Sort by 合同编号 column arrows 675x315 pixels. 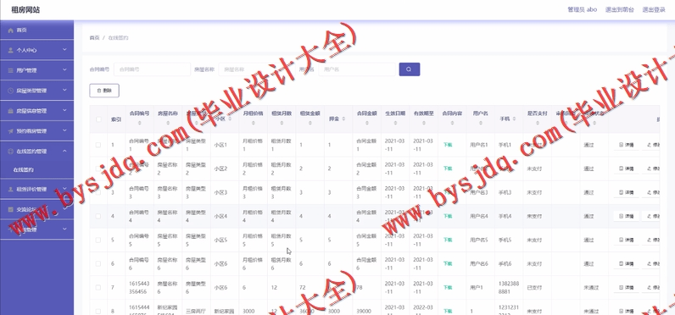(139, 124)
